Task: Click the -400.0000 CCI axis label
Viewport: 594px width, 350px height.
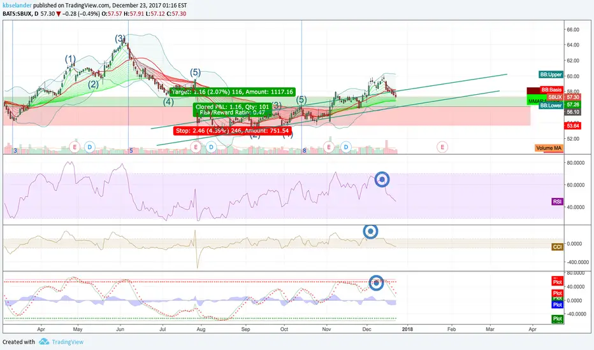Action: pyautogui.click(x=577, y=262)
